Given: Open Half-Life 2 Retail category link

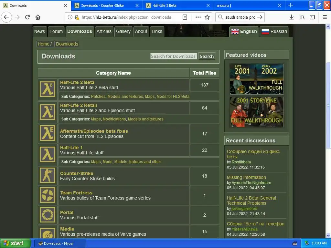Looking at the screenshot, I should (79, 105).
